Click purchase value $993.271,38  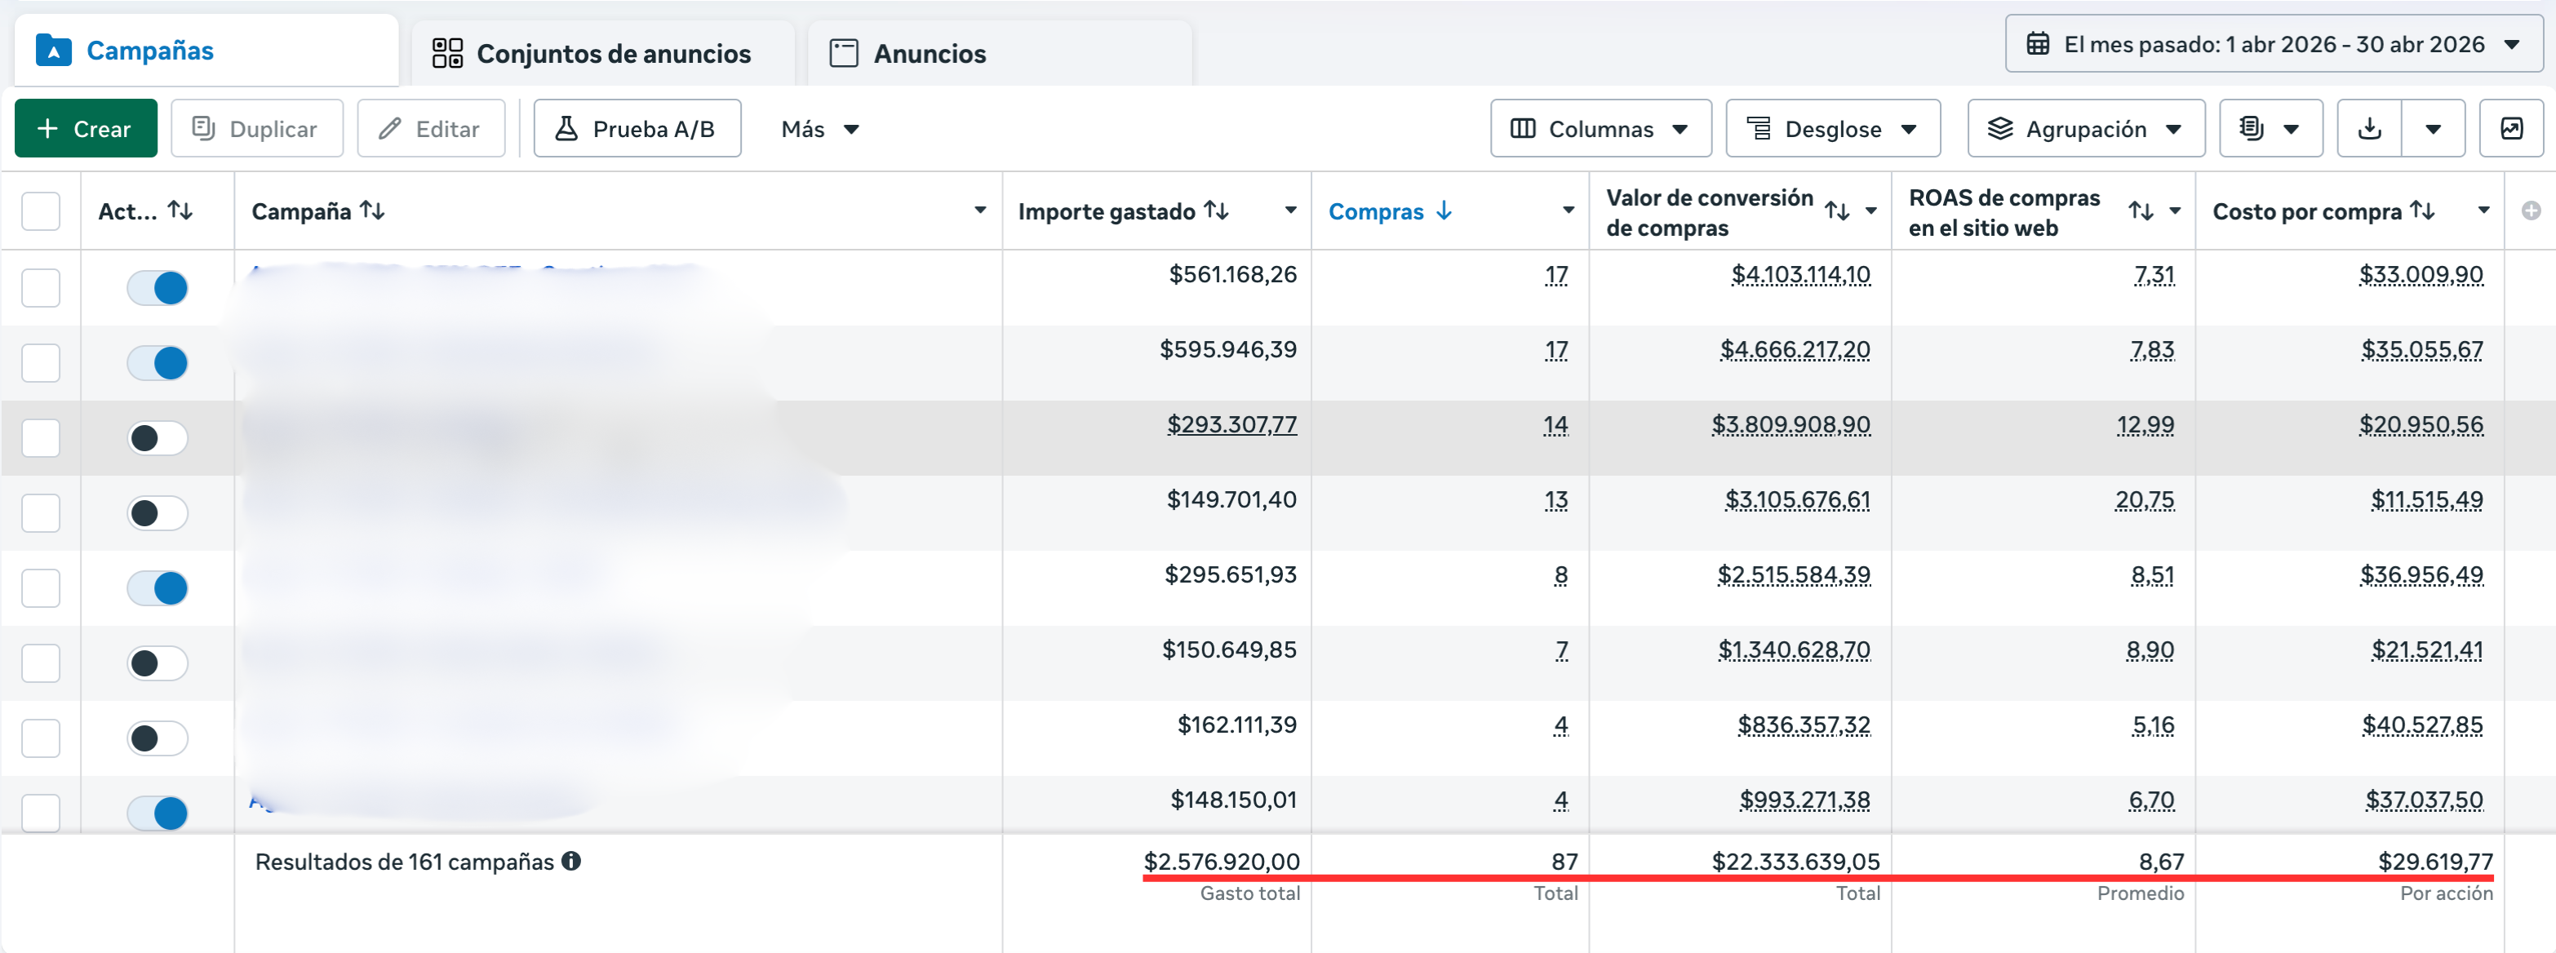point(1804,800)
